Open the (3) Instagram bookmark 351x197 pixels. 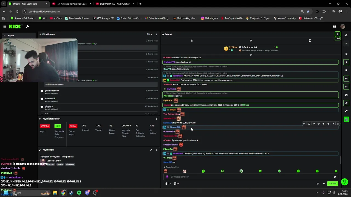tap(209, 18)
